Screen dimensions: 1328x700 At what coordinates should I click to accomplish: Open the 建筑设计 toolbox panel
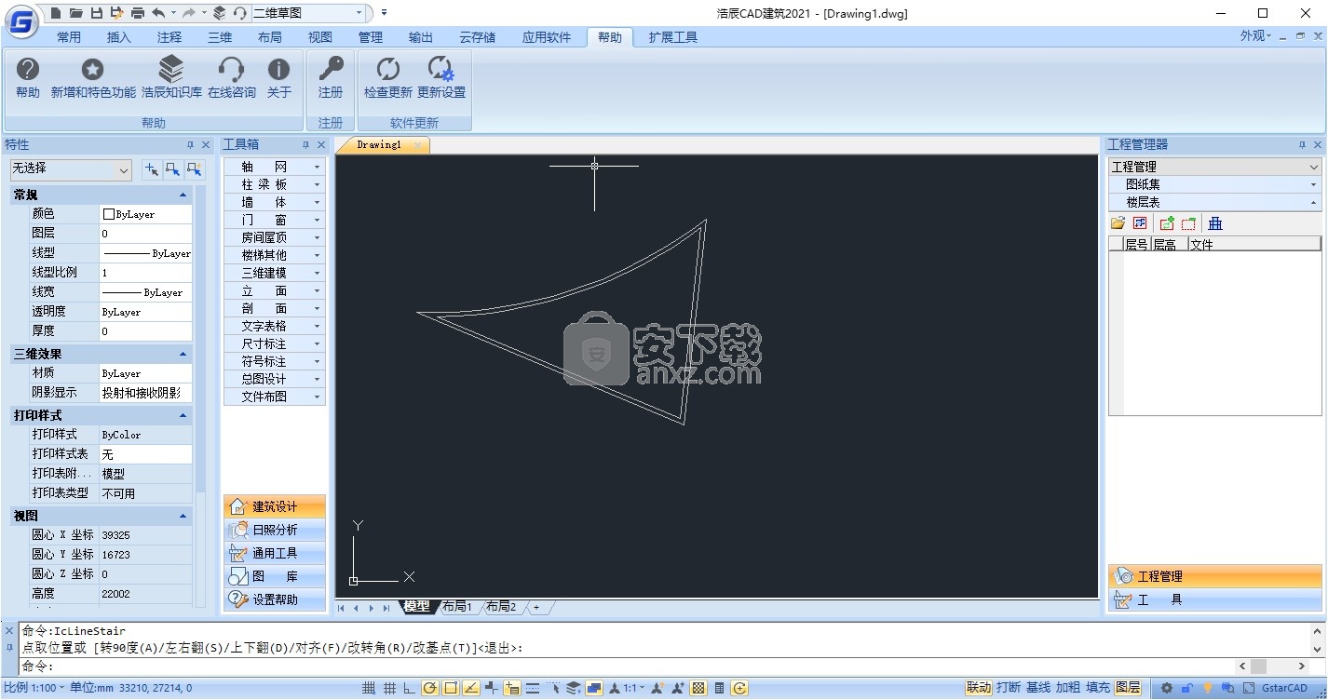[x=275, y=506]
